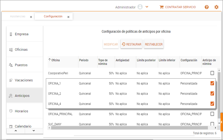Open Empresa section in sidebar
The image size is (223, 140).
click(x=22, y=34)
